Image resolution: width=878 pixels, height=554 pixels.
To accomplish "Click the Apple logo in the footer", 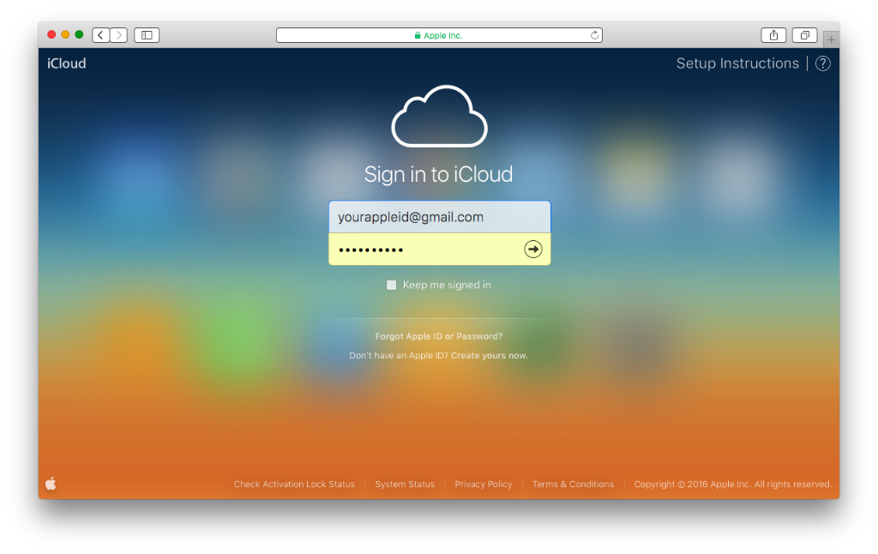I will point(51,484).
